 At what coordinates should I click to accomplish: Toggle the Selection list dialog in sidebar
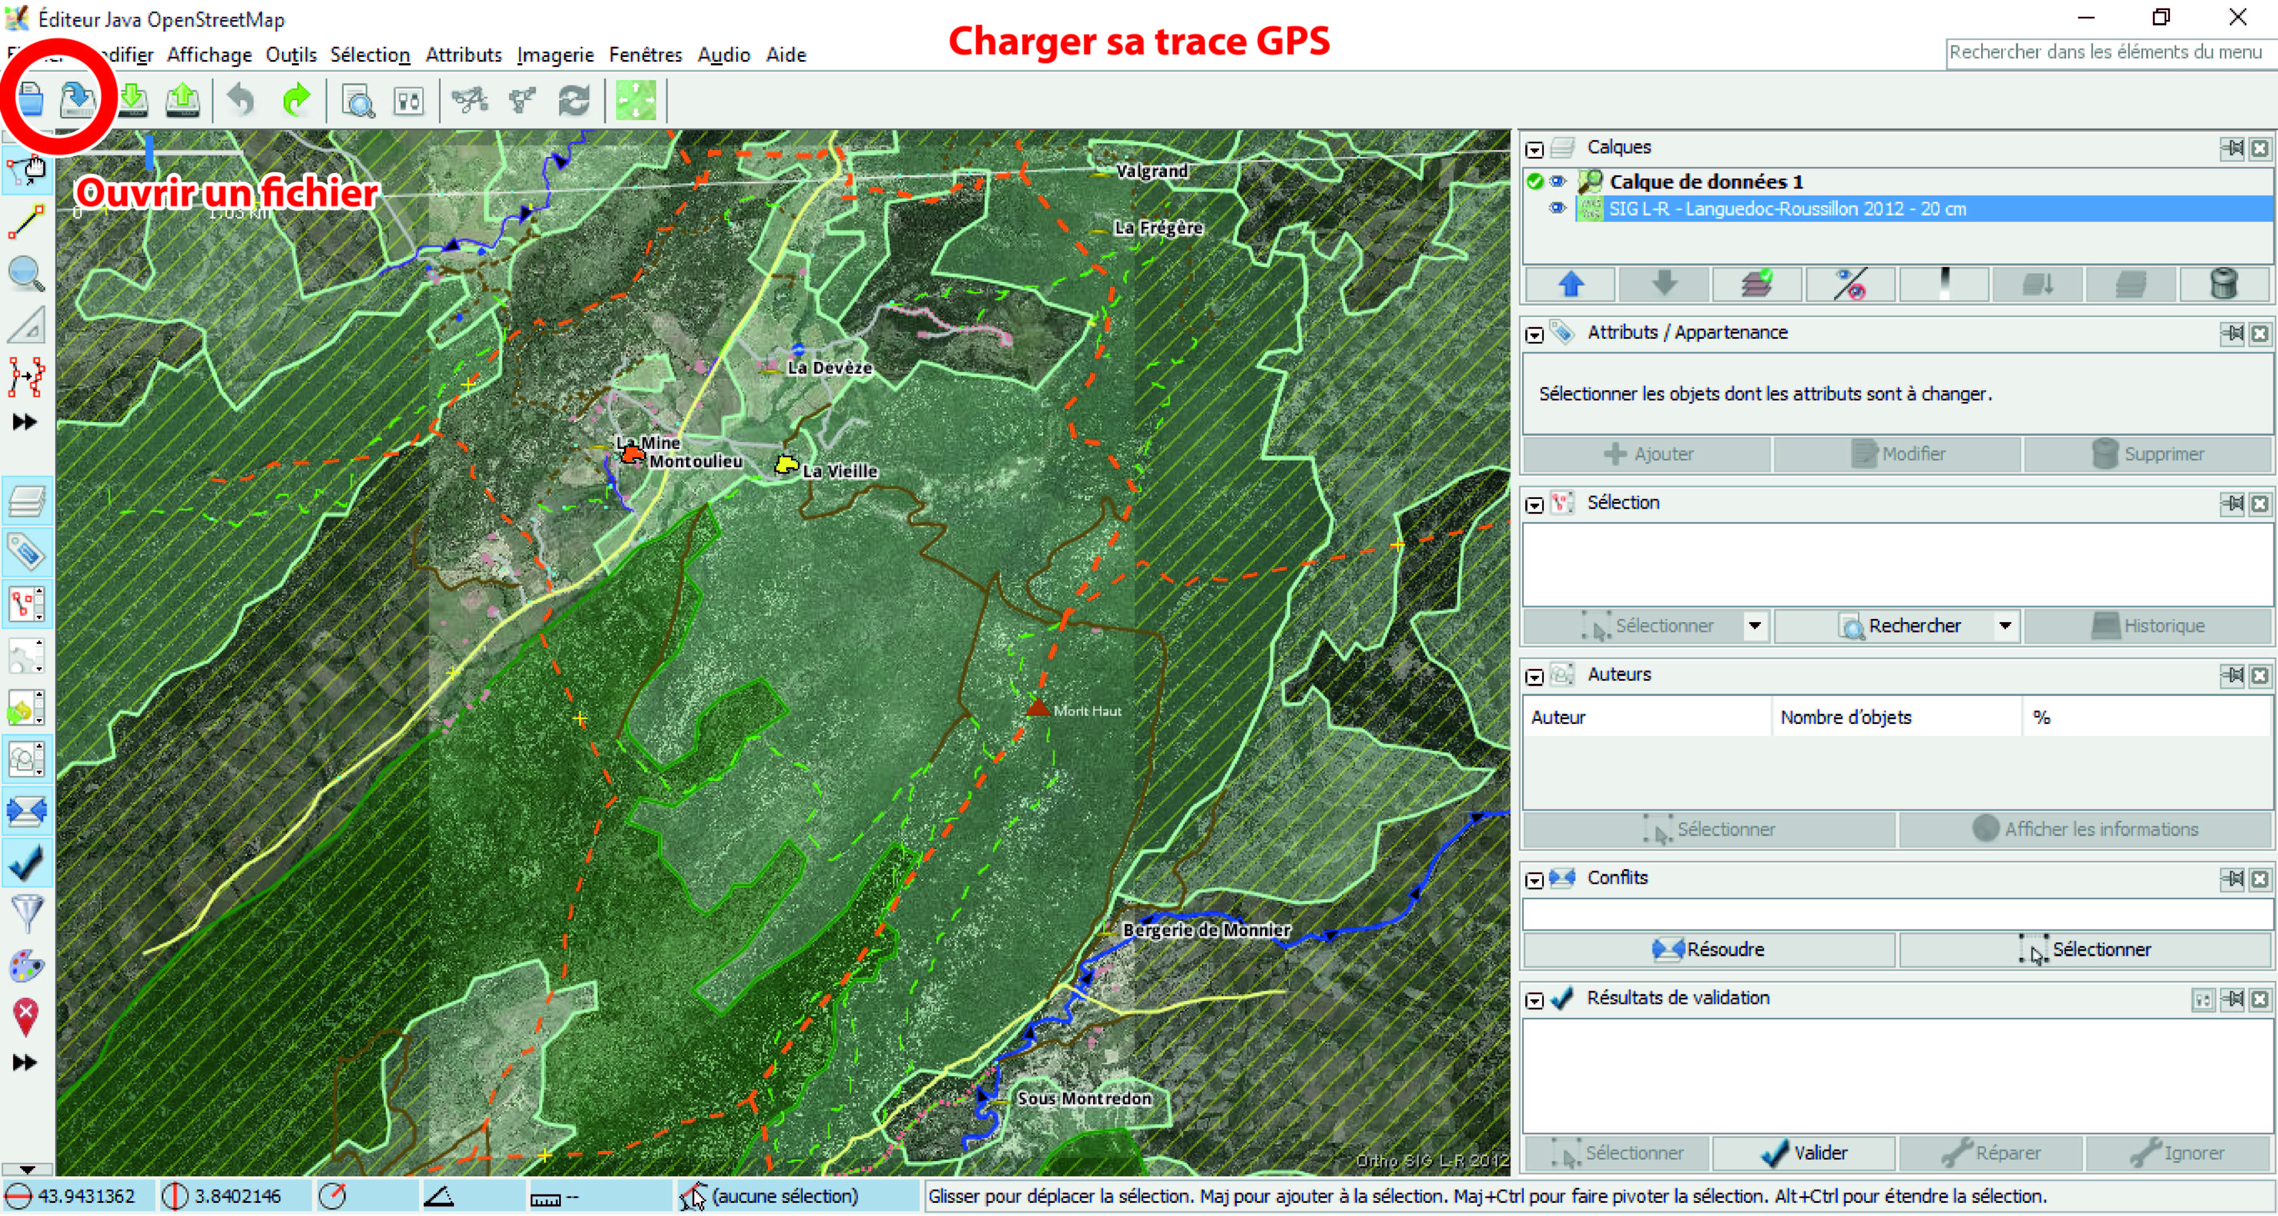[x=26, y=605]
